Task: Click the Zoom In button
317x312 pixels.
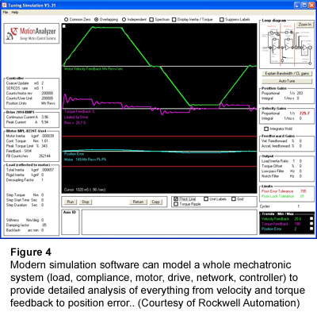Action: [x=304, y=25]
